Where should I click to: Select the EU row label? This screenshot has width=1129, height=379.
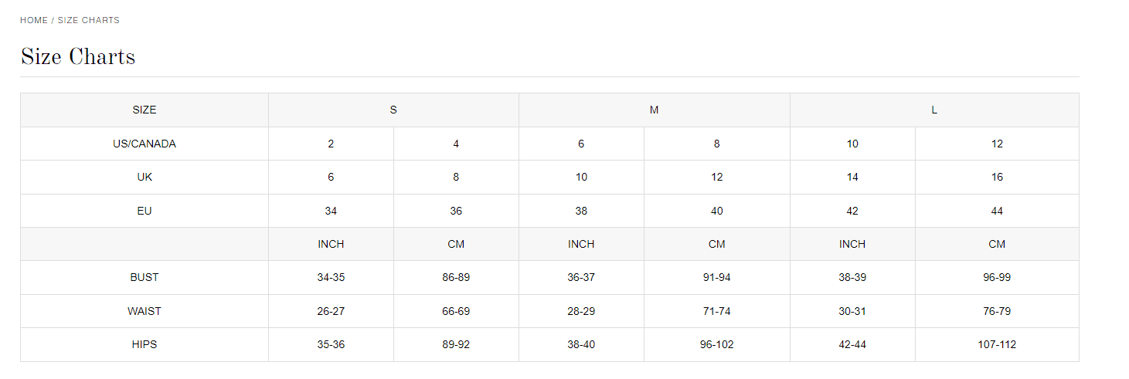pyautogui.click(x=145, y=211)
